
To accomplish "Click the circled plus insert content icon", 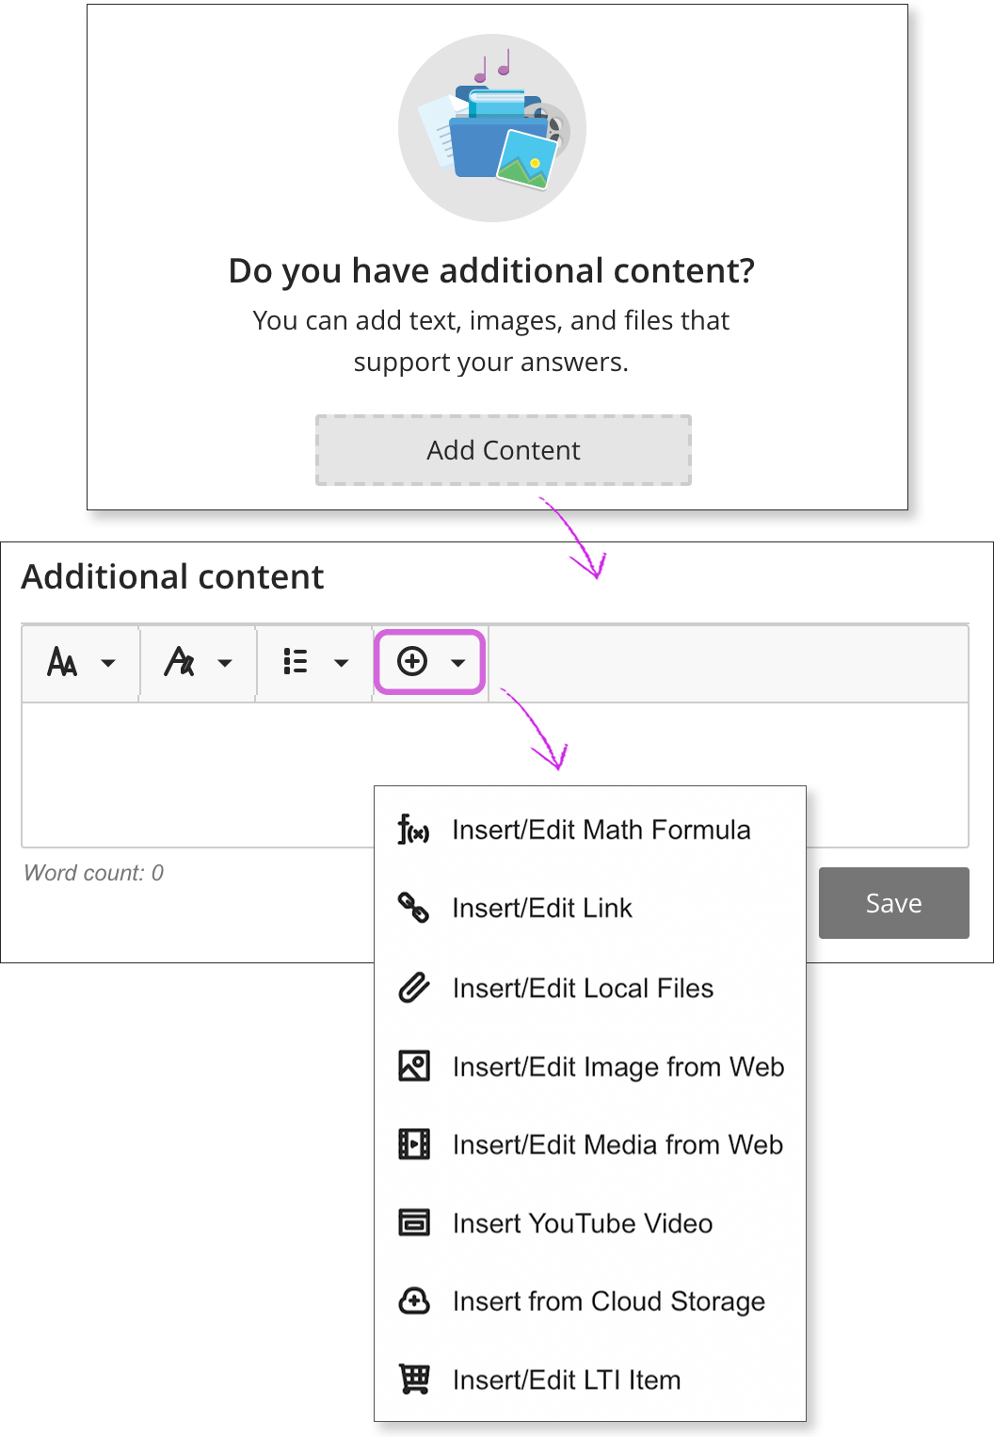I will tap(412, 662).
